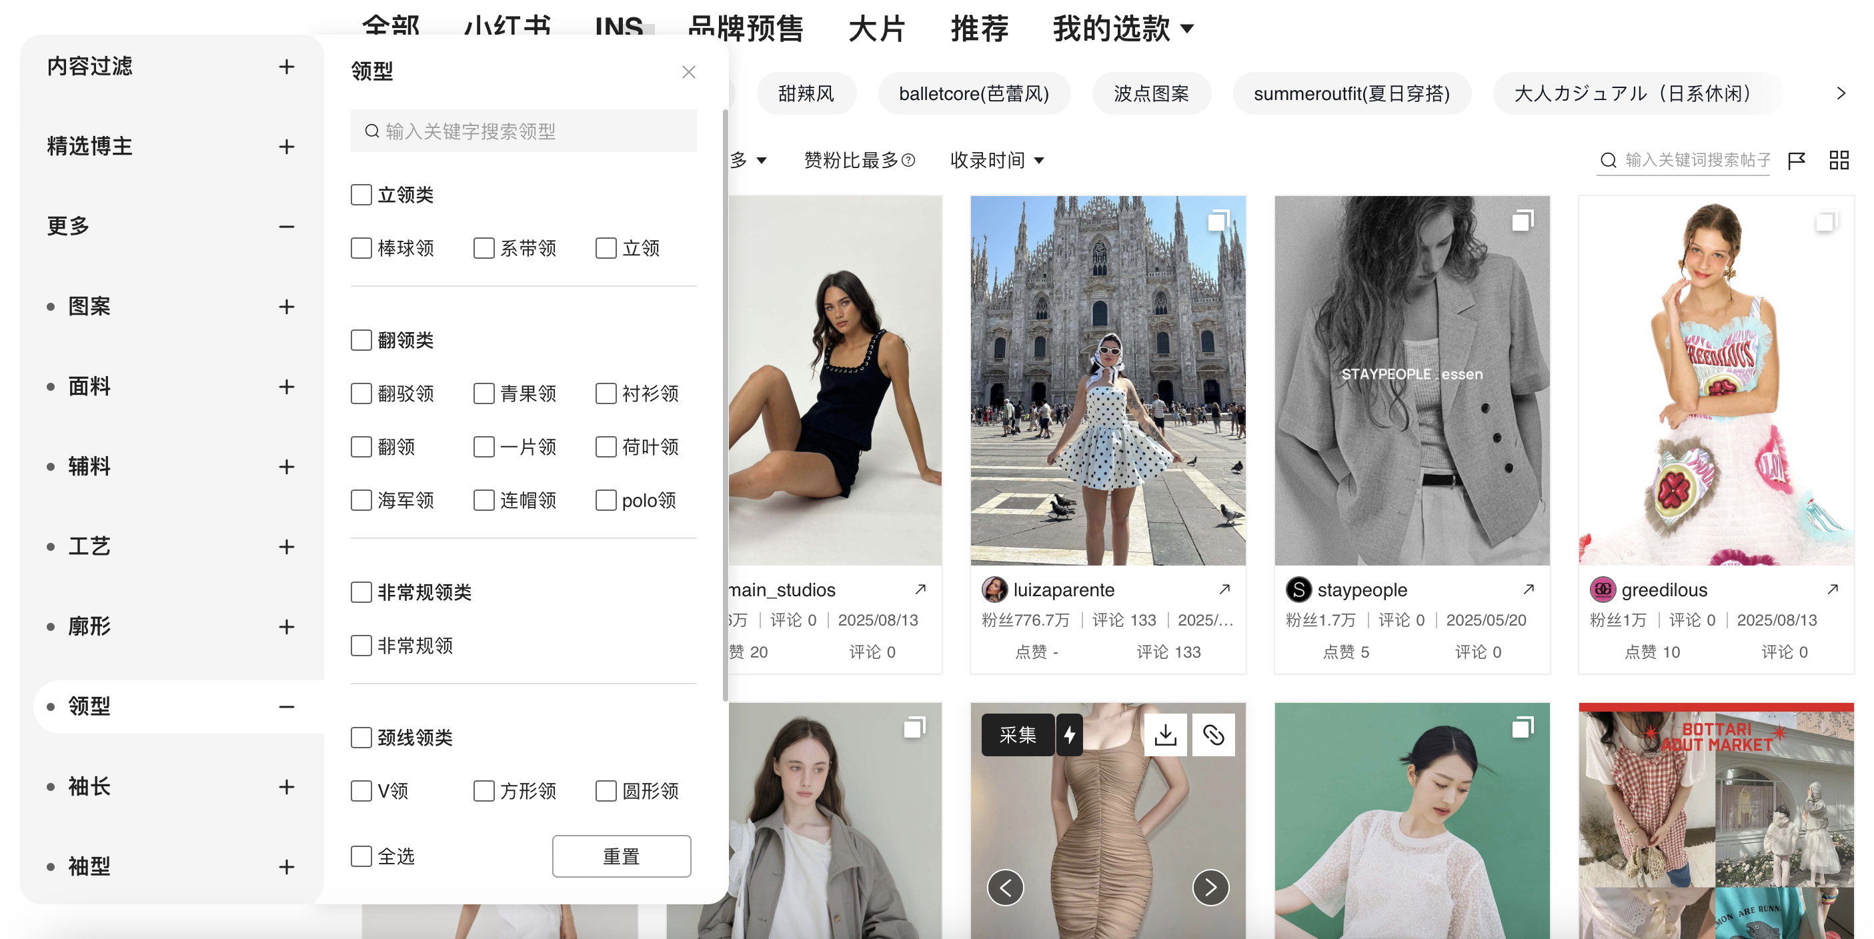
Task: Click multi-image icon on staypeople photo
Action: click(1523, 220)
